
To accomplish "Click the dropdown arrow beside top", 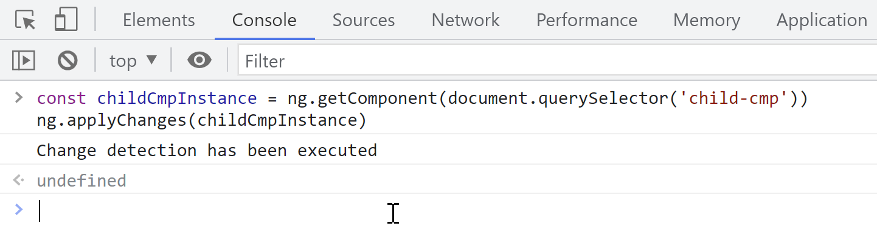I will [x=151, y=60].
